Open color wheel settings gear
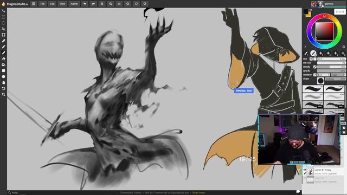This screenshot has height=195, width=347. [343, 47]
